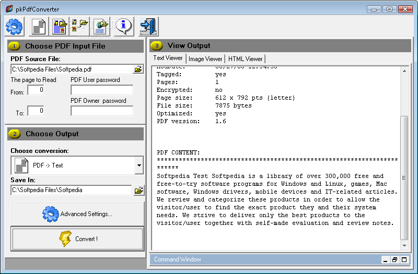
Task: Click the text viewer vertical scrollbar thumb
Action: coord(404,178)
